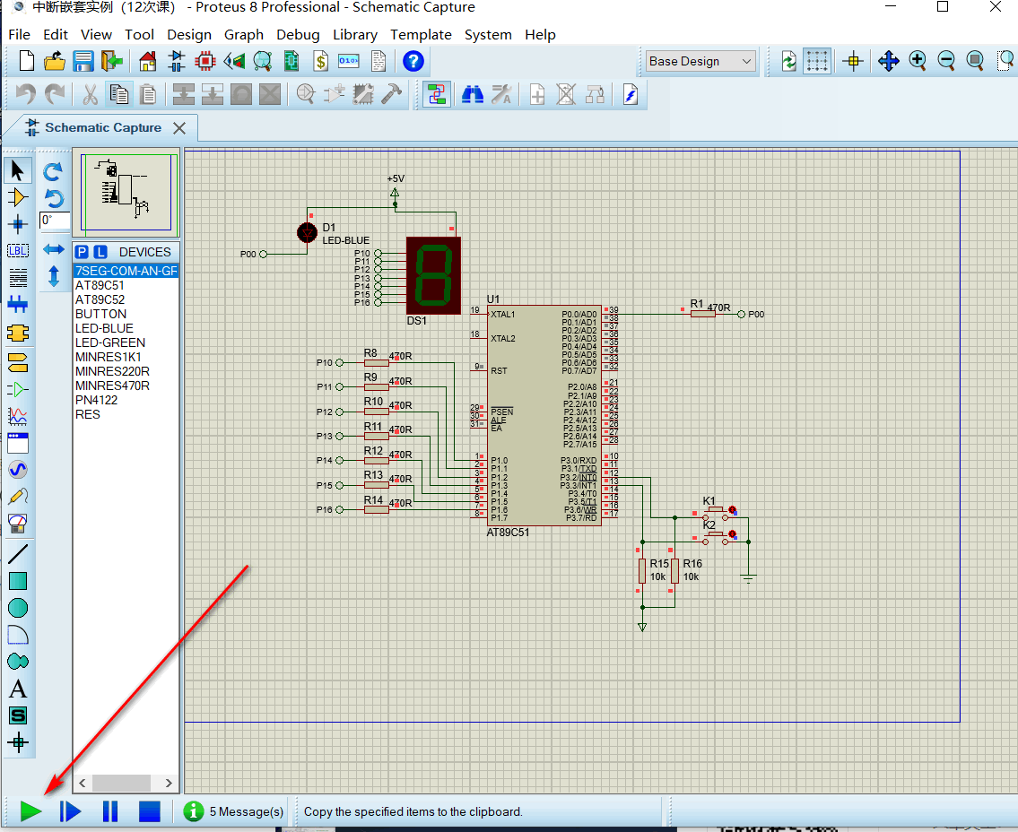Click the Paste clipboard icon
This screenshot has width=1018, height=832.
[x=148, y=95]
